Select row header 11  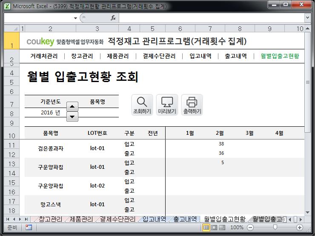point(11,145)
